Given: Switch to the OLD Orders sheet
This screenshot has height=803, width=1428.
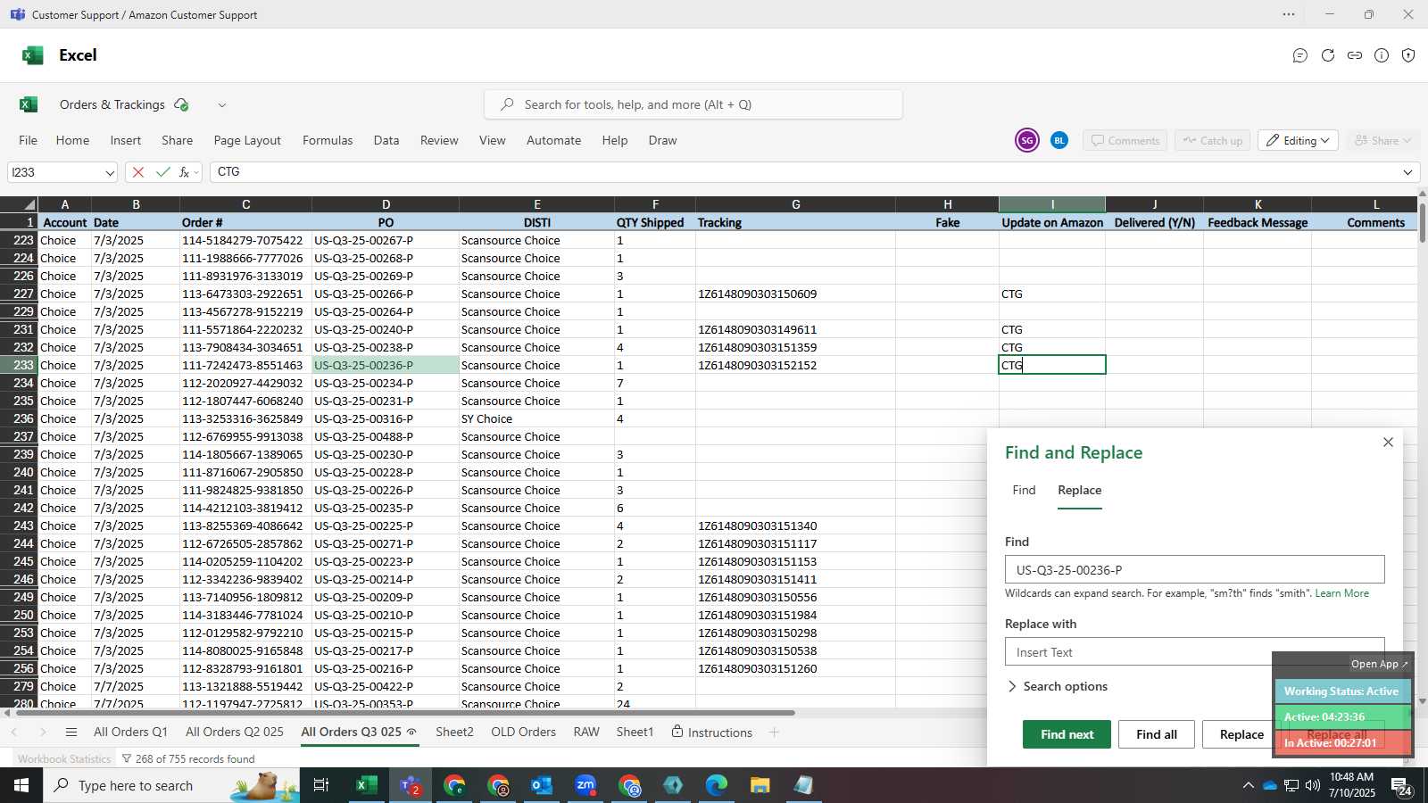Looking at the screenshot, I should [523, 732].
